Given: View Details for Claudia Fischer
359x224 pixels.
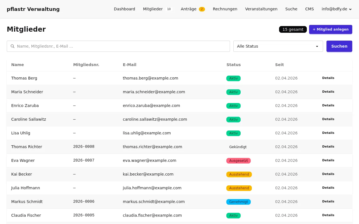Looking at the screenshot, I should (328, 215).
